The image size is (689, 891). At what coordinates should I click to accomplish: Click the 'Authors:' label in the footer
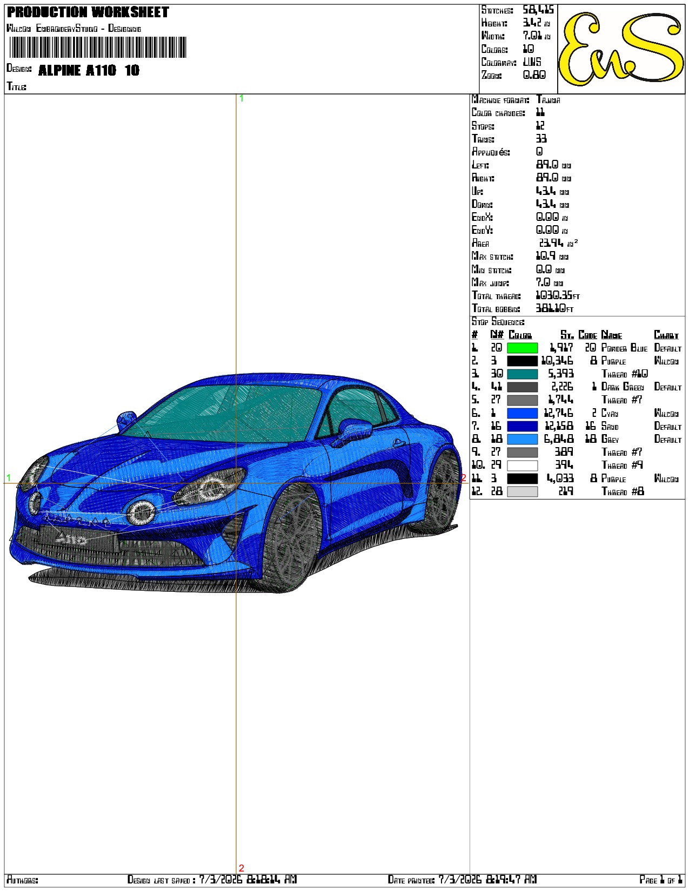[x=23, y=880]
